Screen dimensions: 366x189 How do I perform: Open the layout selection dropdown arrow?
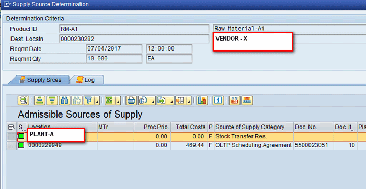coord(189,101)
